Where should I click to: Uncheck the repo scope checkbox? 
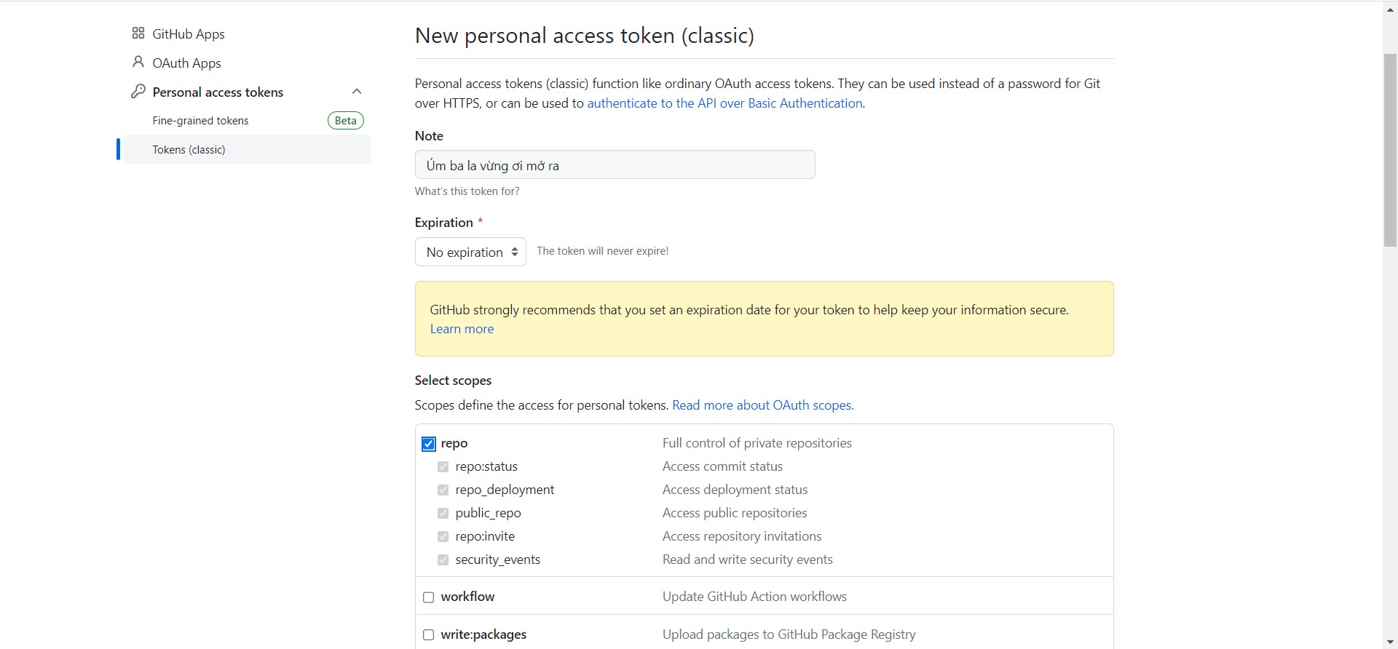point(429,444)
